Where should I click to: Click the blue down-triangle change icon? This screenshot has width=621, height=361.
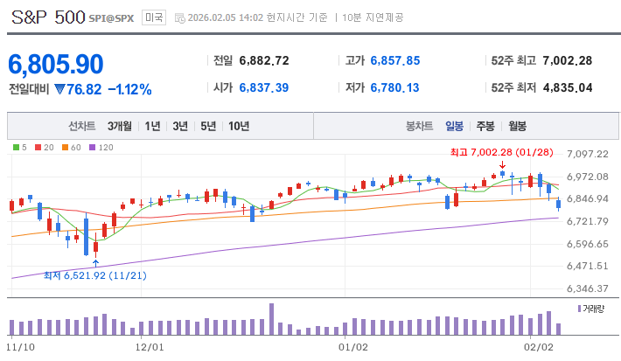pos(59,89)
